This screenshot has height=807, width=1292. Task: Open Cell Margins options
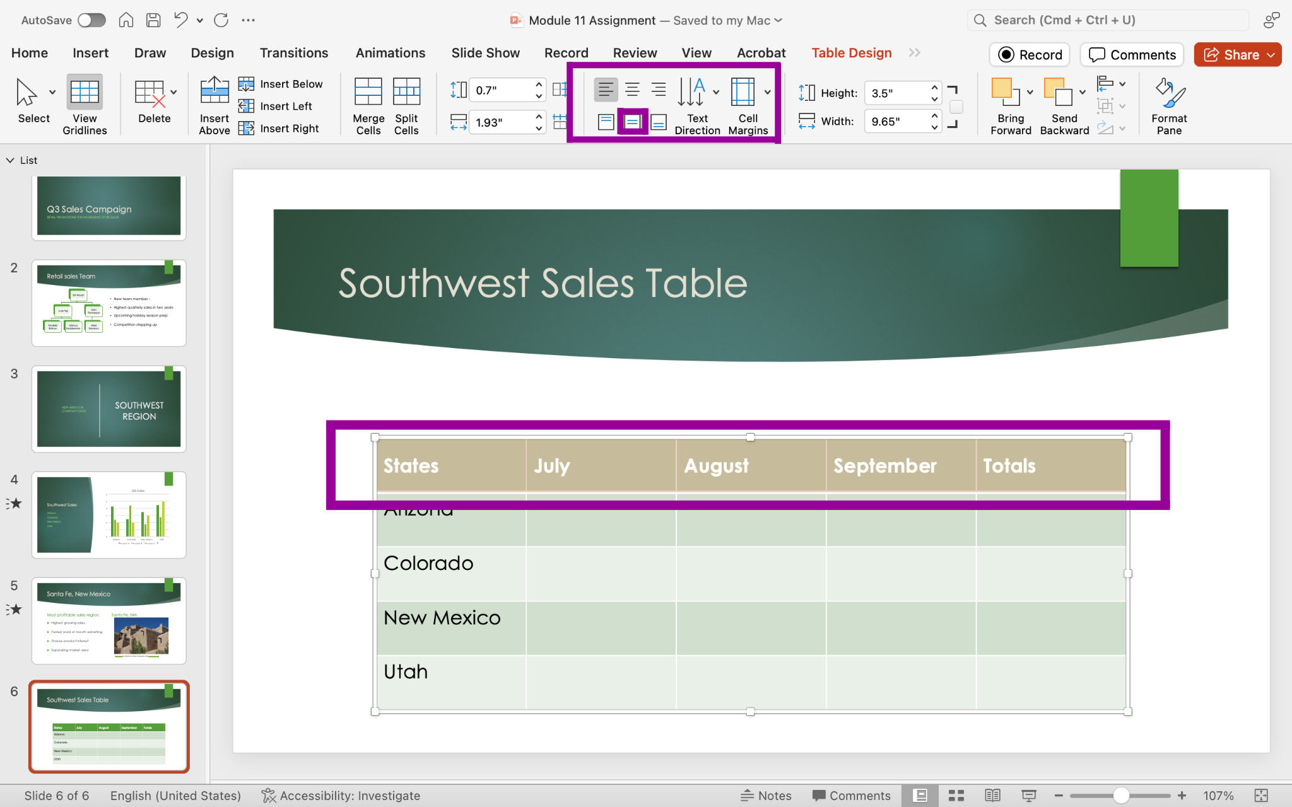point(748,106)
